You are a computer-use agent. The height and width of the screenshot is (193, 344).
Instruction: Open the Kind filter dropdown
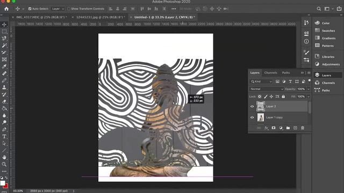(261, 81)
